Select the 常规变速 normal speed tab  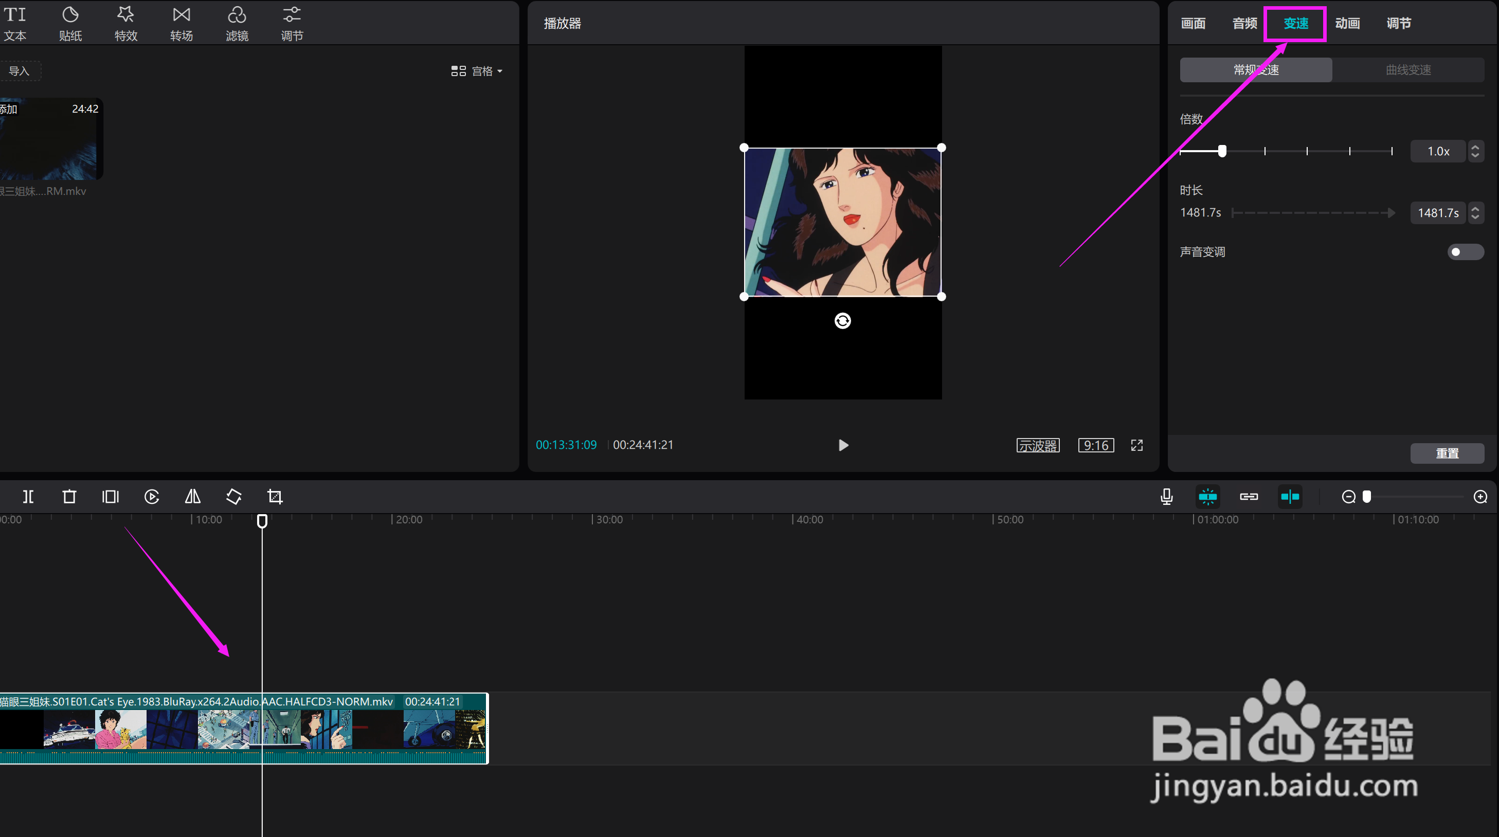click(x=1256, y=70)
